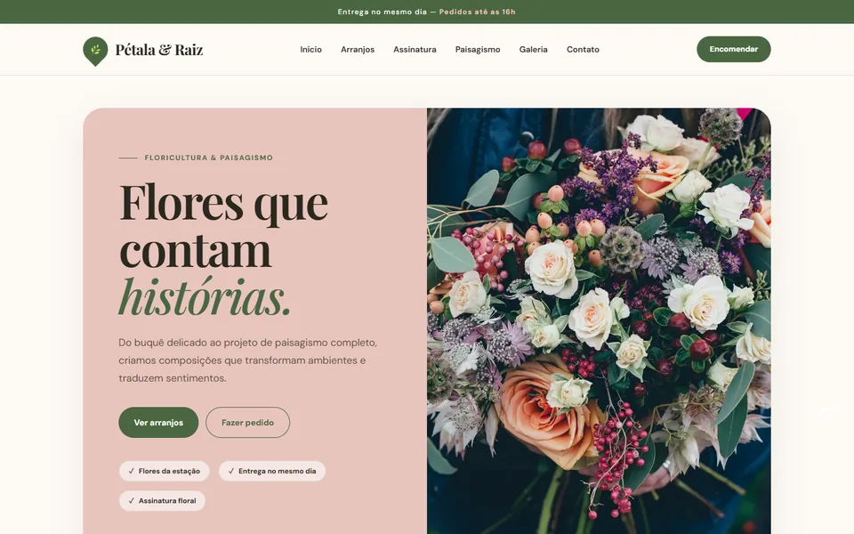Go to Arranjos in the navigation
Screen dimensions: 854x534
(358, 50)
